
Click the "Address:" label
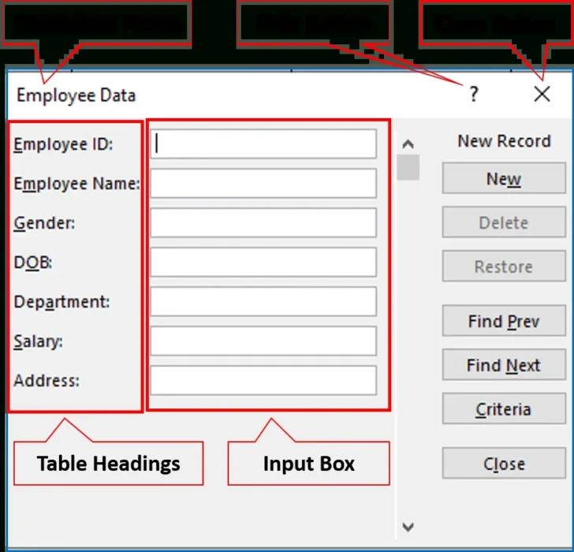pos(47,381)
